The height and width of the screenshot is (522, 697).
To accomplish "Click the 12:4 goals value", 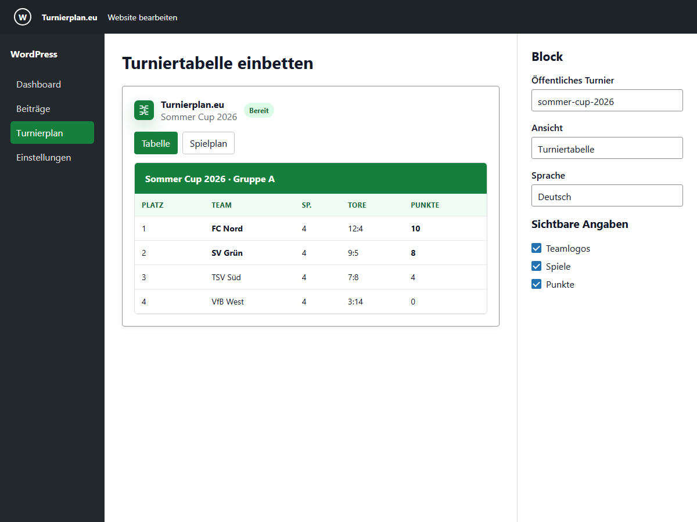I will click(355, 229).
